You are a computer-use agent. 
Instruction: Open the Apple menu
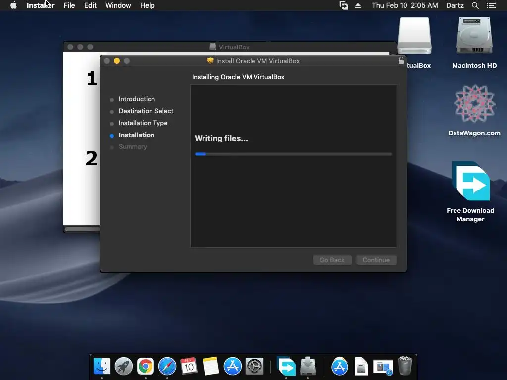(13, 5)
